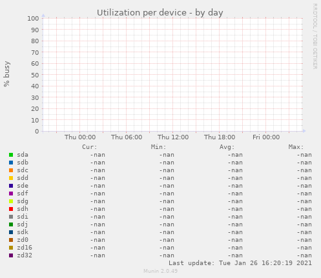The width and height of the screenshot is (321, 278).
Task: Click the sde dark blue swatch
Action: 11,186
